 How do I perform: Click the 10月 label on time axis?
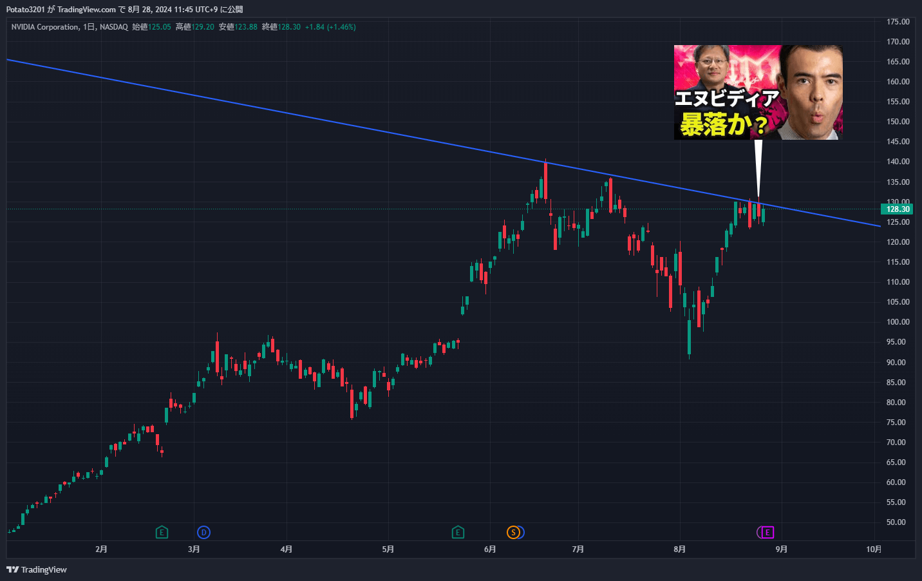coord(873,549)
